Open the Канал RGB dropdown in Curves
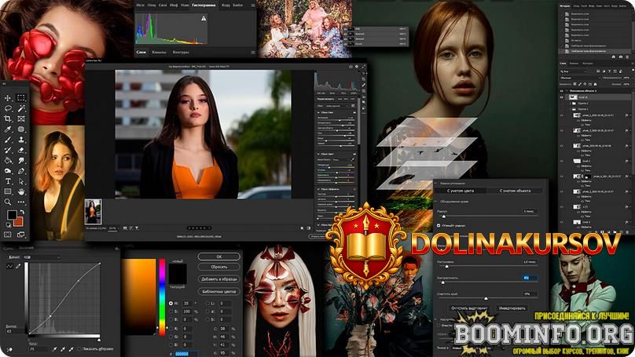 pos(41,257)
